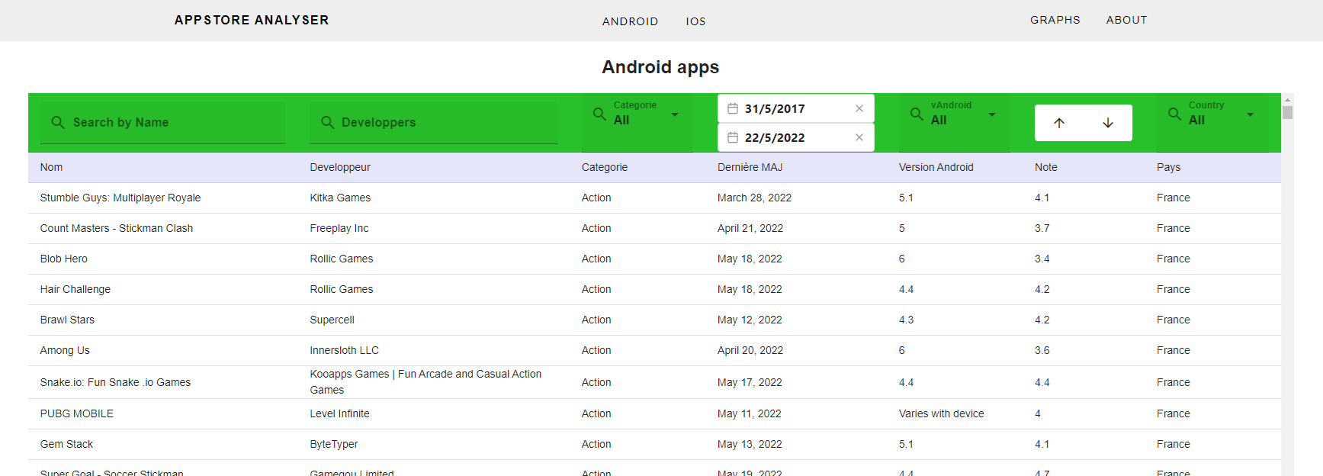The height and width of the screenshot is (476, 1323).
Task: Select Stumble Guys: Multiplayer Royale row name
Action: pyautogui.click(x=120, y=198)
